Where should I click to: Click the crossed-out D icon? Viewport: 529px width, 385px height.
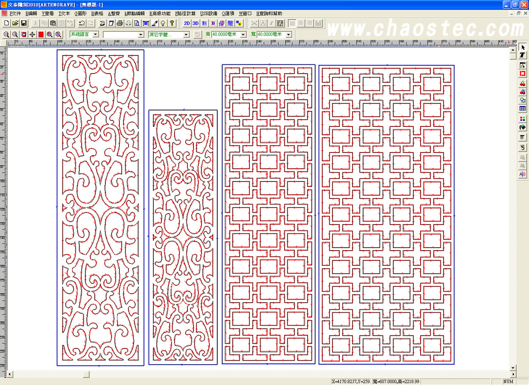[x=213, y=23]
